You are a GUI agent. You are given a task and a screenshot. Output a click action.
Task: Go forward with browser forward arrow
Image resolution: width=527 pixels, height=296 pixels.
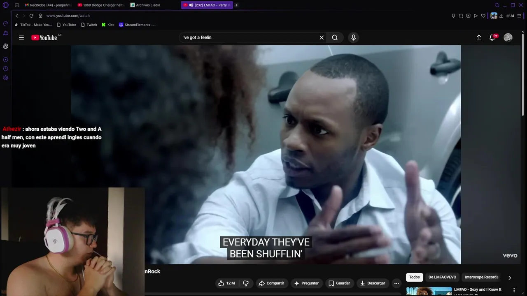23,16
